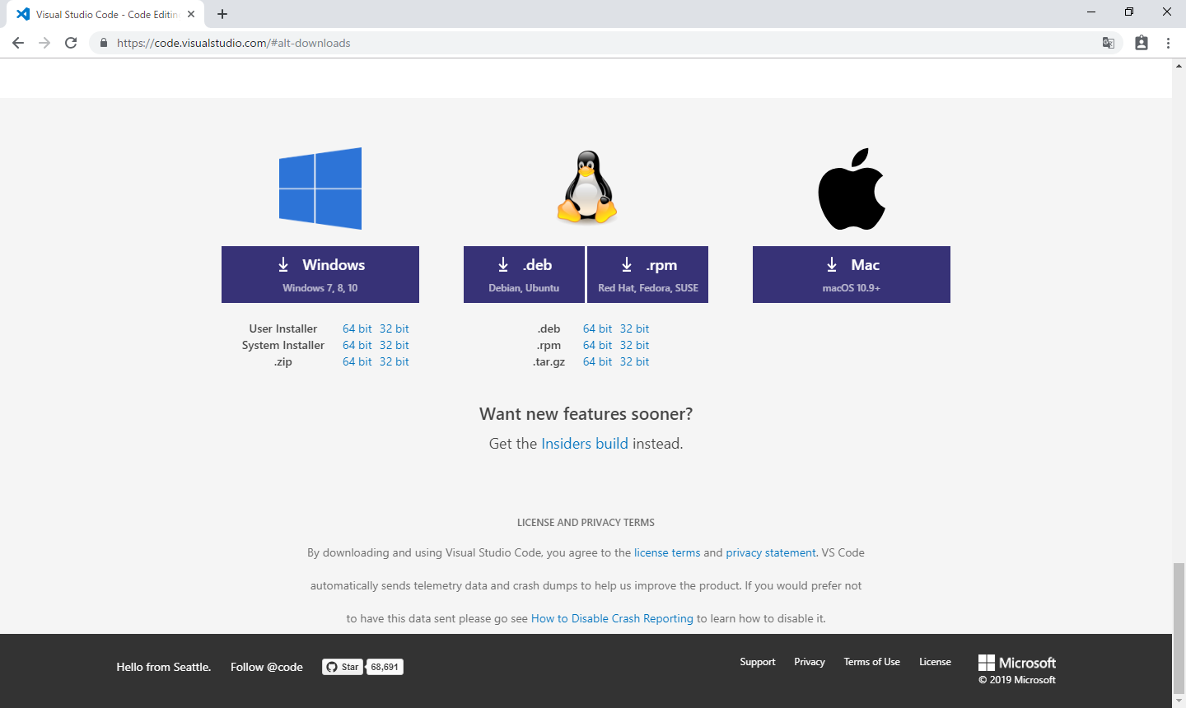The image size is (1186, 708).
Task: Click the vertical scrollbar thumb
Action: click(1179, 627)
